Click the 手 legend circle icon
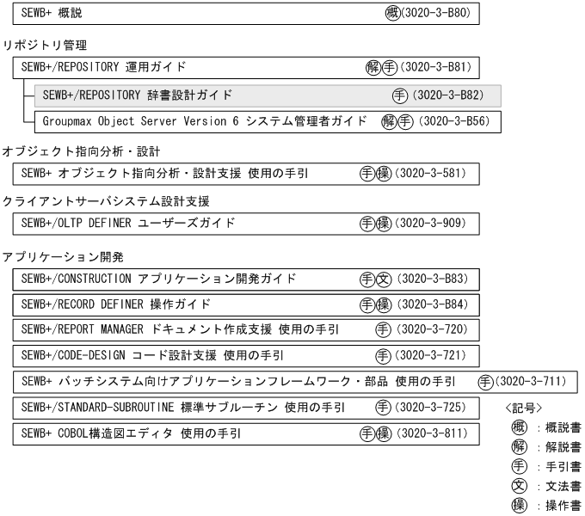The height and width of the screenshot is (516, 585). coord(520,466)
